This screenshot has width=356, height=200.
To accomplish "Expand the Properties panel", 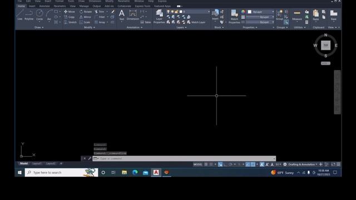I will tap(250, 27).
